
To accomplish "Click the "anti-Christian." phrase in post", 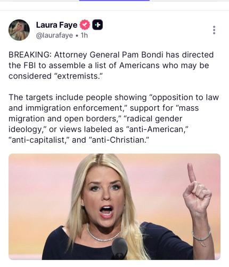I will (120, 140).
